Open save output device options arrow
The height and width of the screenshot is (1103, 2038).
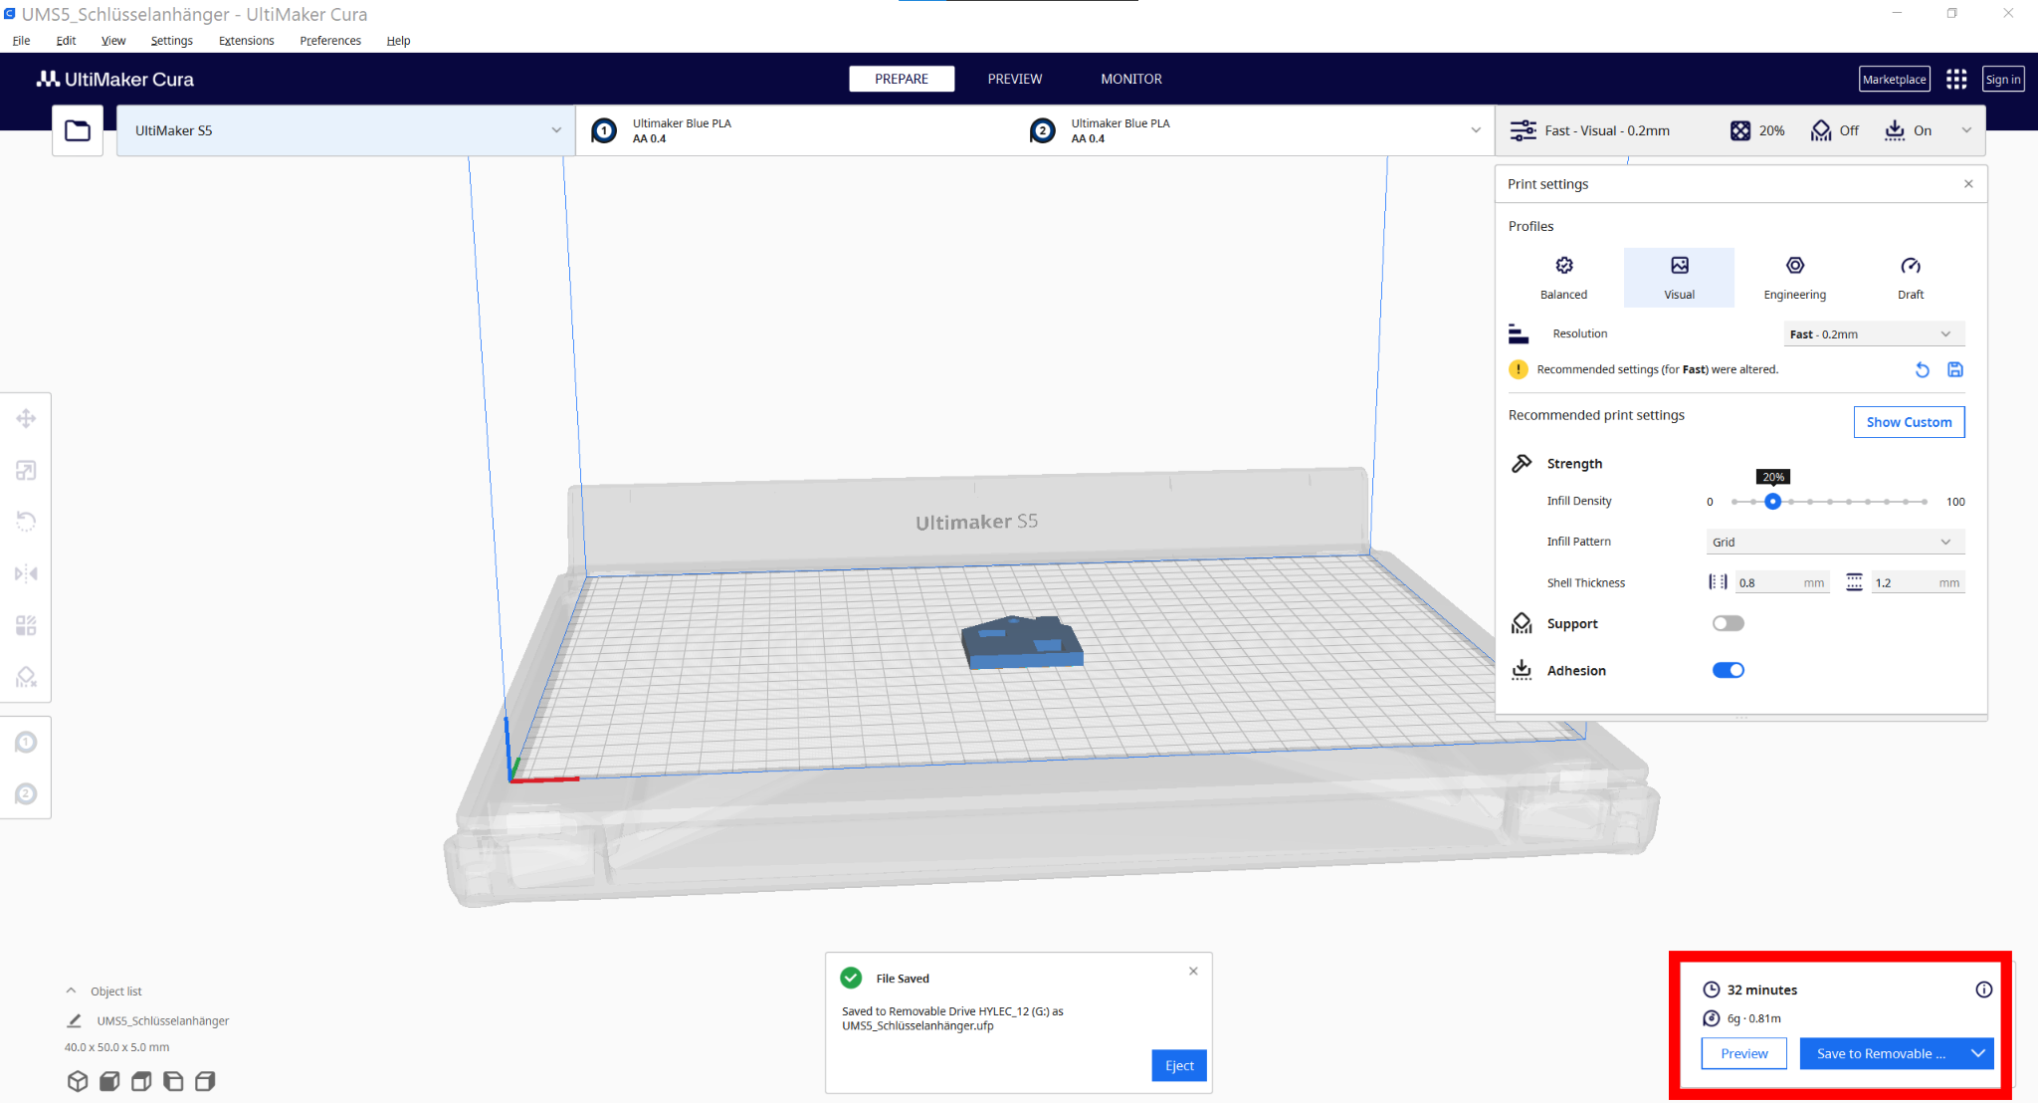coord(1978,1053)
